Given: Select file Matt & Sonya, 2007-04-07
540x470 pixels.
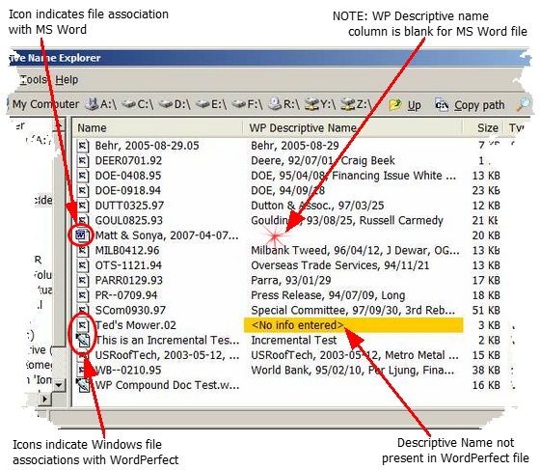Looking at the screenshot, I should [x=167, y=235].
